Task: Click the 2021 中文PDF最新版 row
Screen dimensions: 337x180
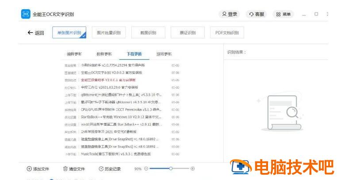Action: (x=122, y=132)
